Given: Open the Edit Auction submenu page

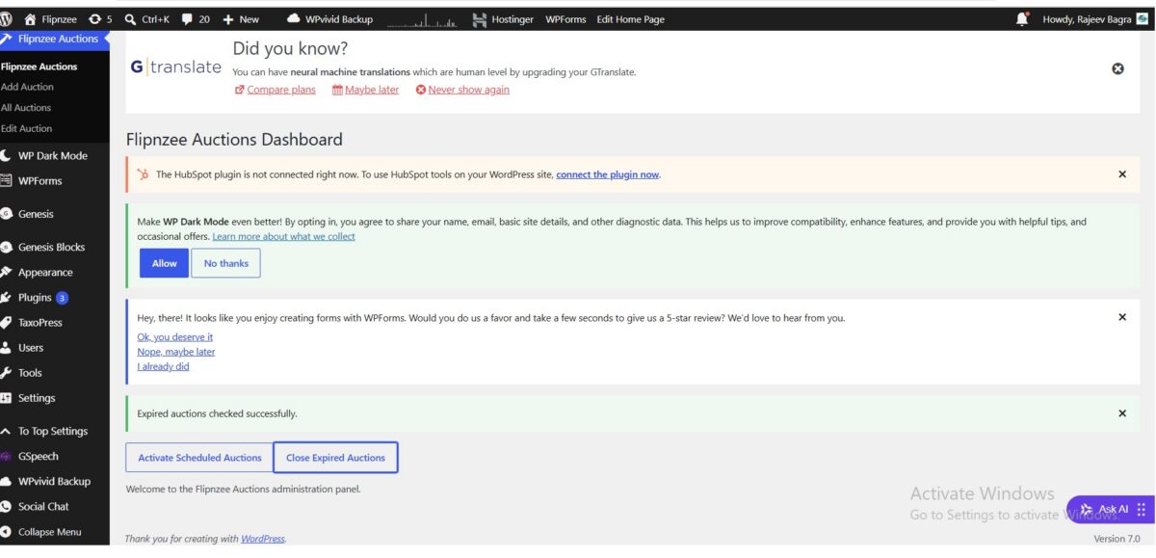Looking at the screenshot, I should (27, 128).
